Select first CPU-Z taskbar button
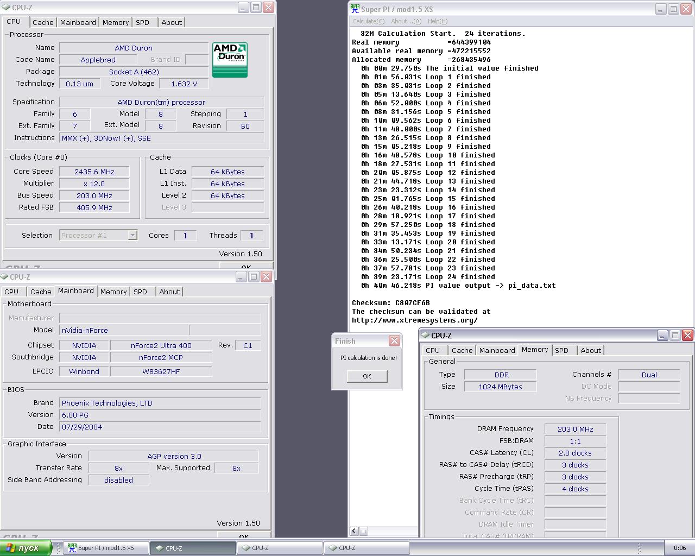The width and height of the screenshot is (695, 556). pyautogui.click(x=193, y=548)
